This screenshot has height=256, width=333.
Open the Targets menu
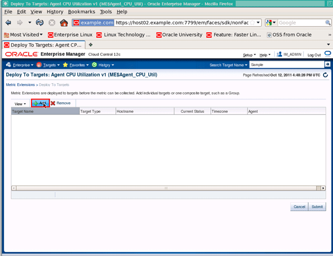pyautogui.click(x=48, y=65)
